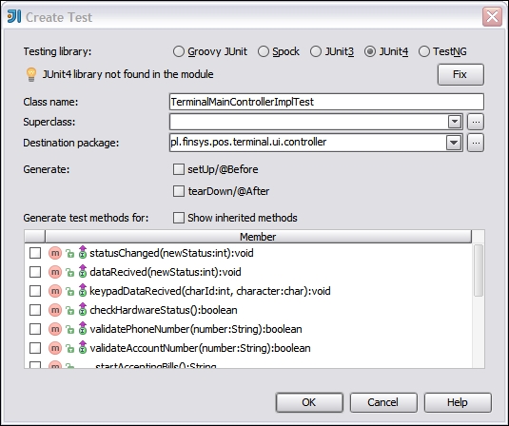Click public lock icon in dataRecived row
509x426 pixels.
(69, 273)
